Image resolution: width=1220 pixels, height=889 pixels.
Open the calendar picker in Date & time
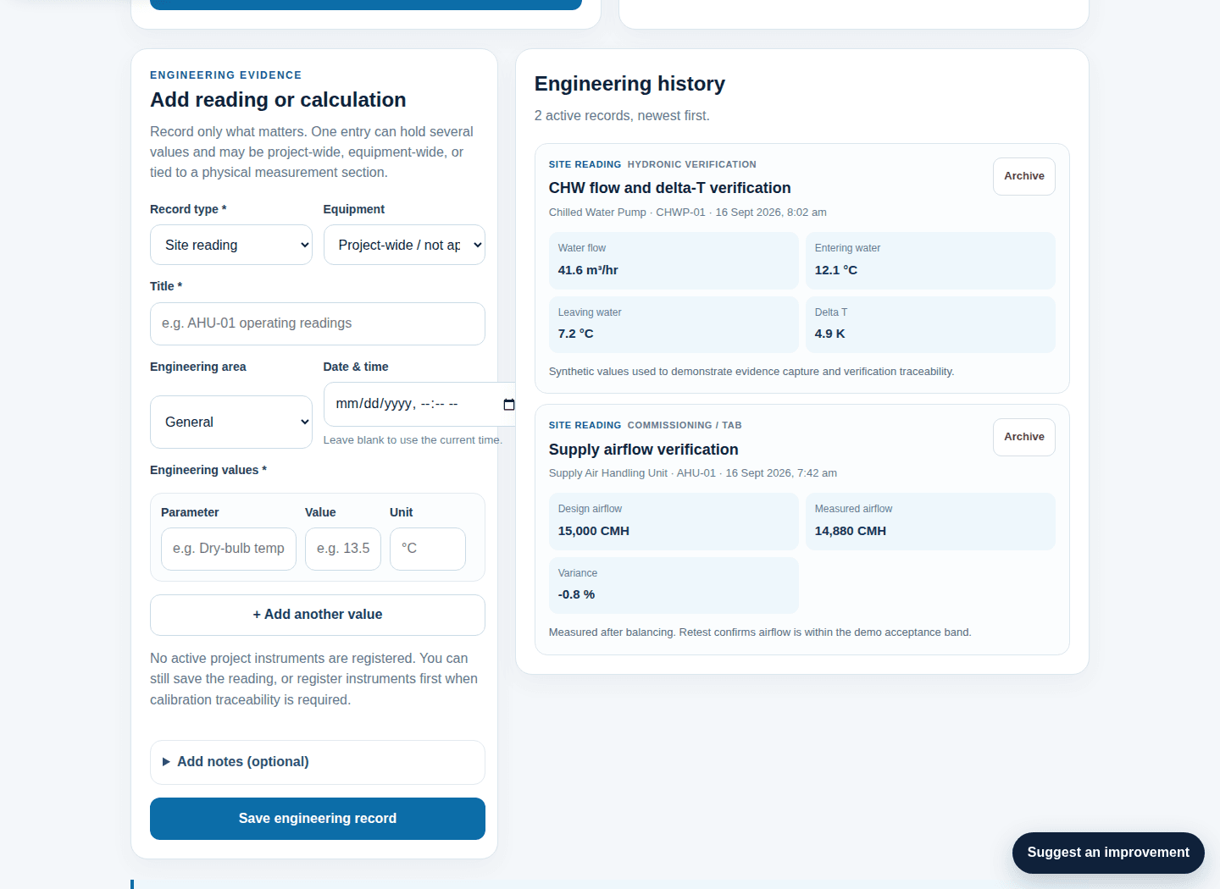click(508, 405)
